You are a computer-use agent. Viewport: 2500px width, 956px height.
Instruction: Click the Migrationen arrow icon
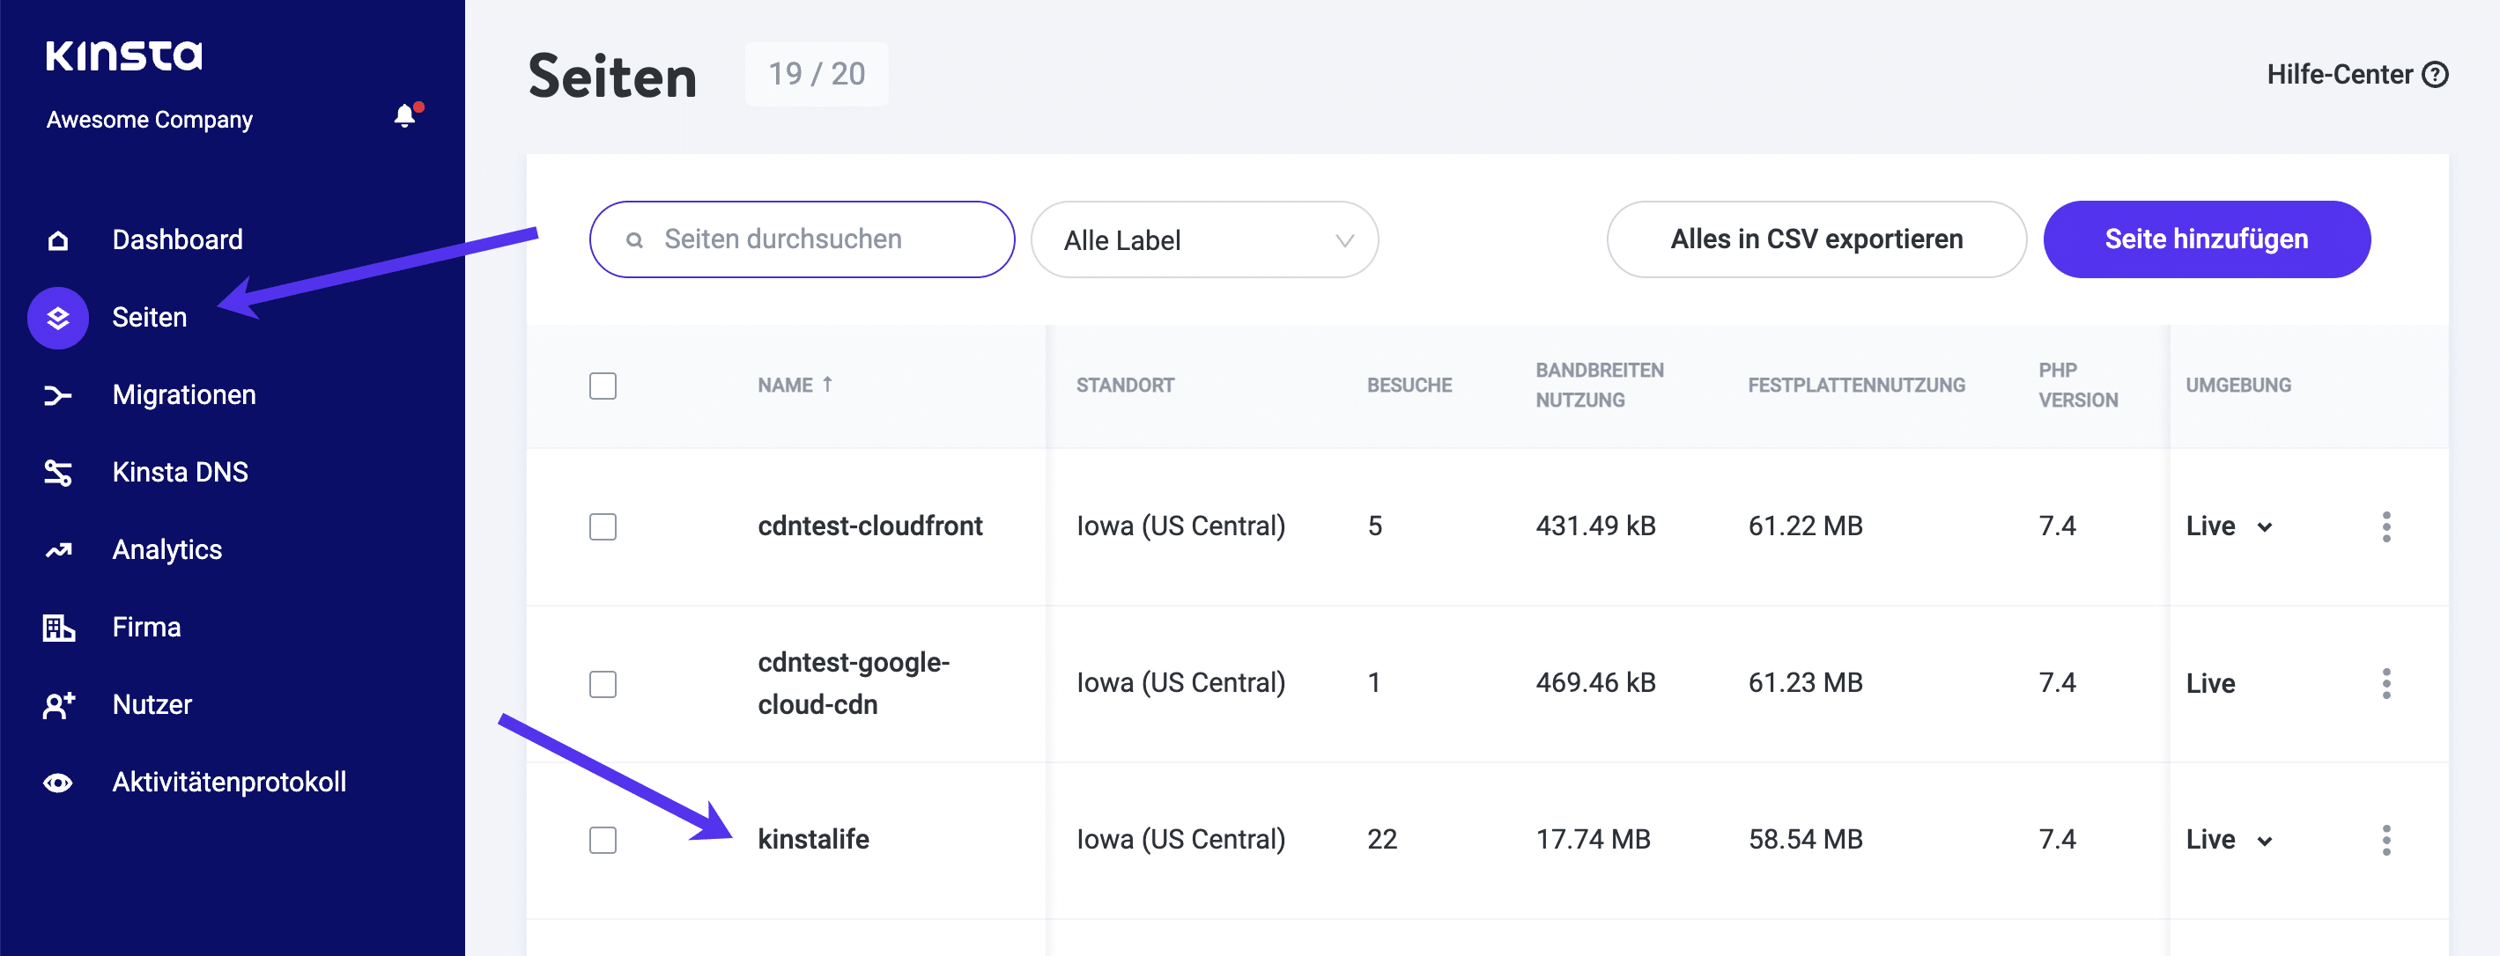coord(58,395)
